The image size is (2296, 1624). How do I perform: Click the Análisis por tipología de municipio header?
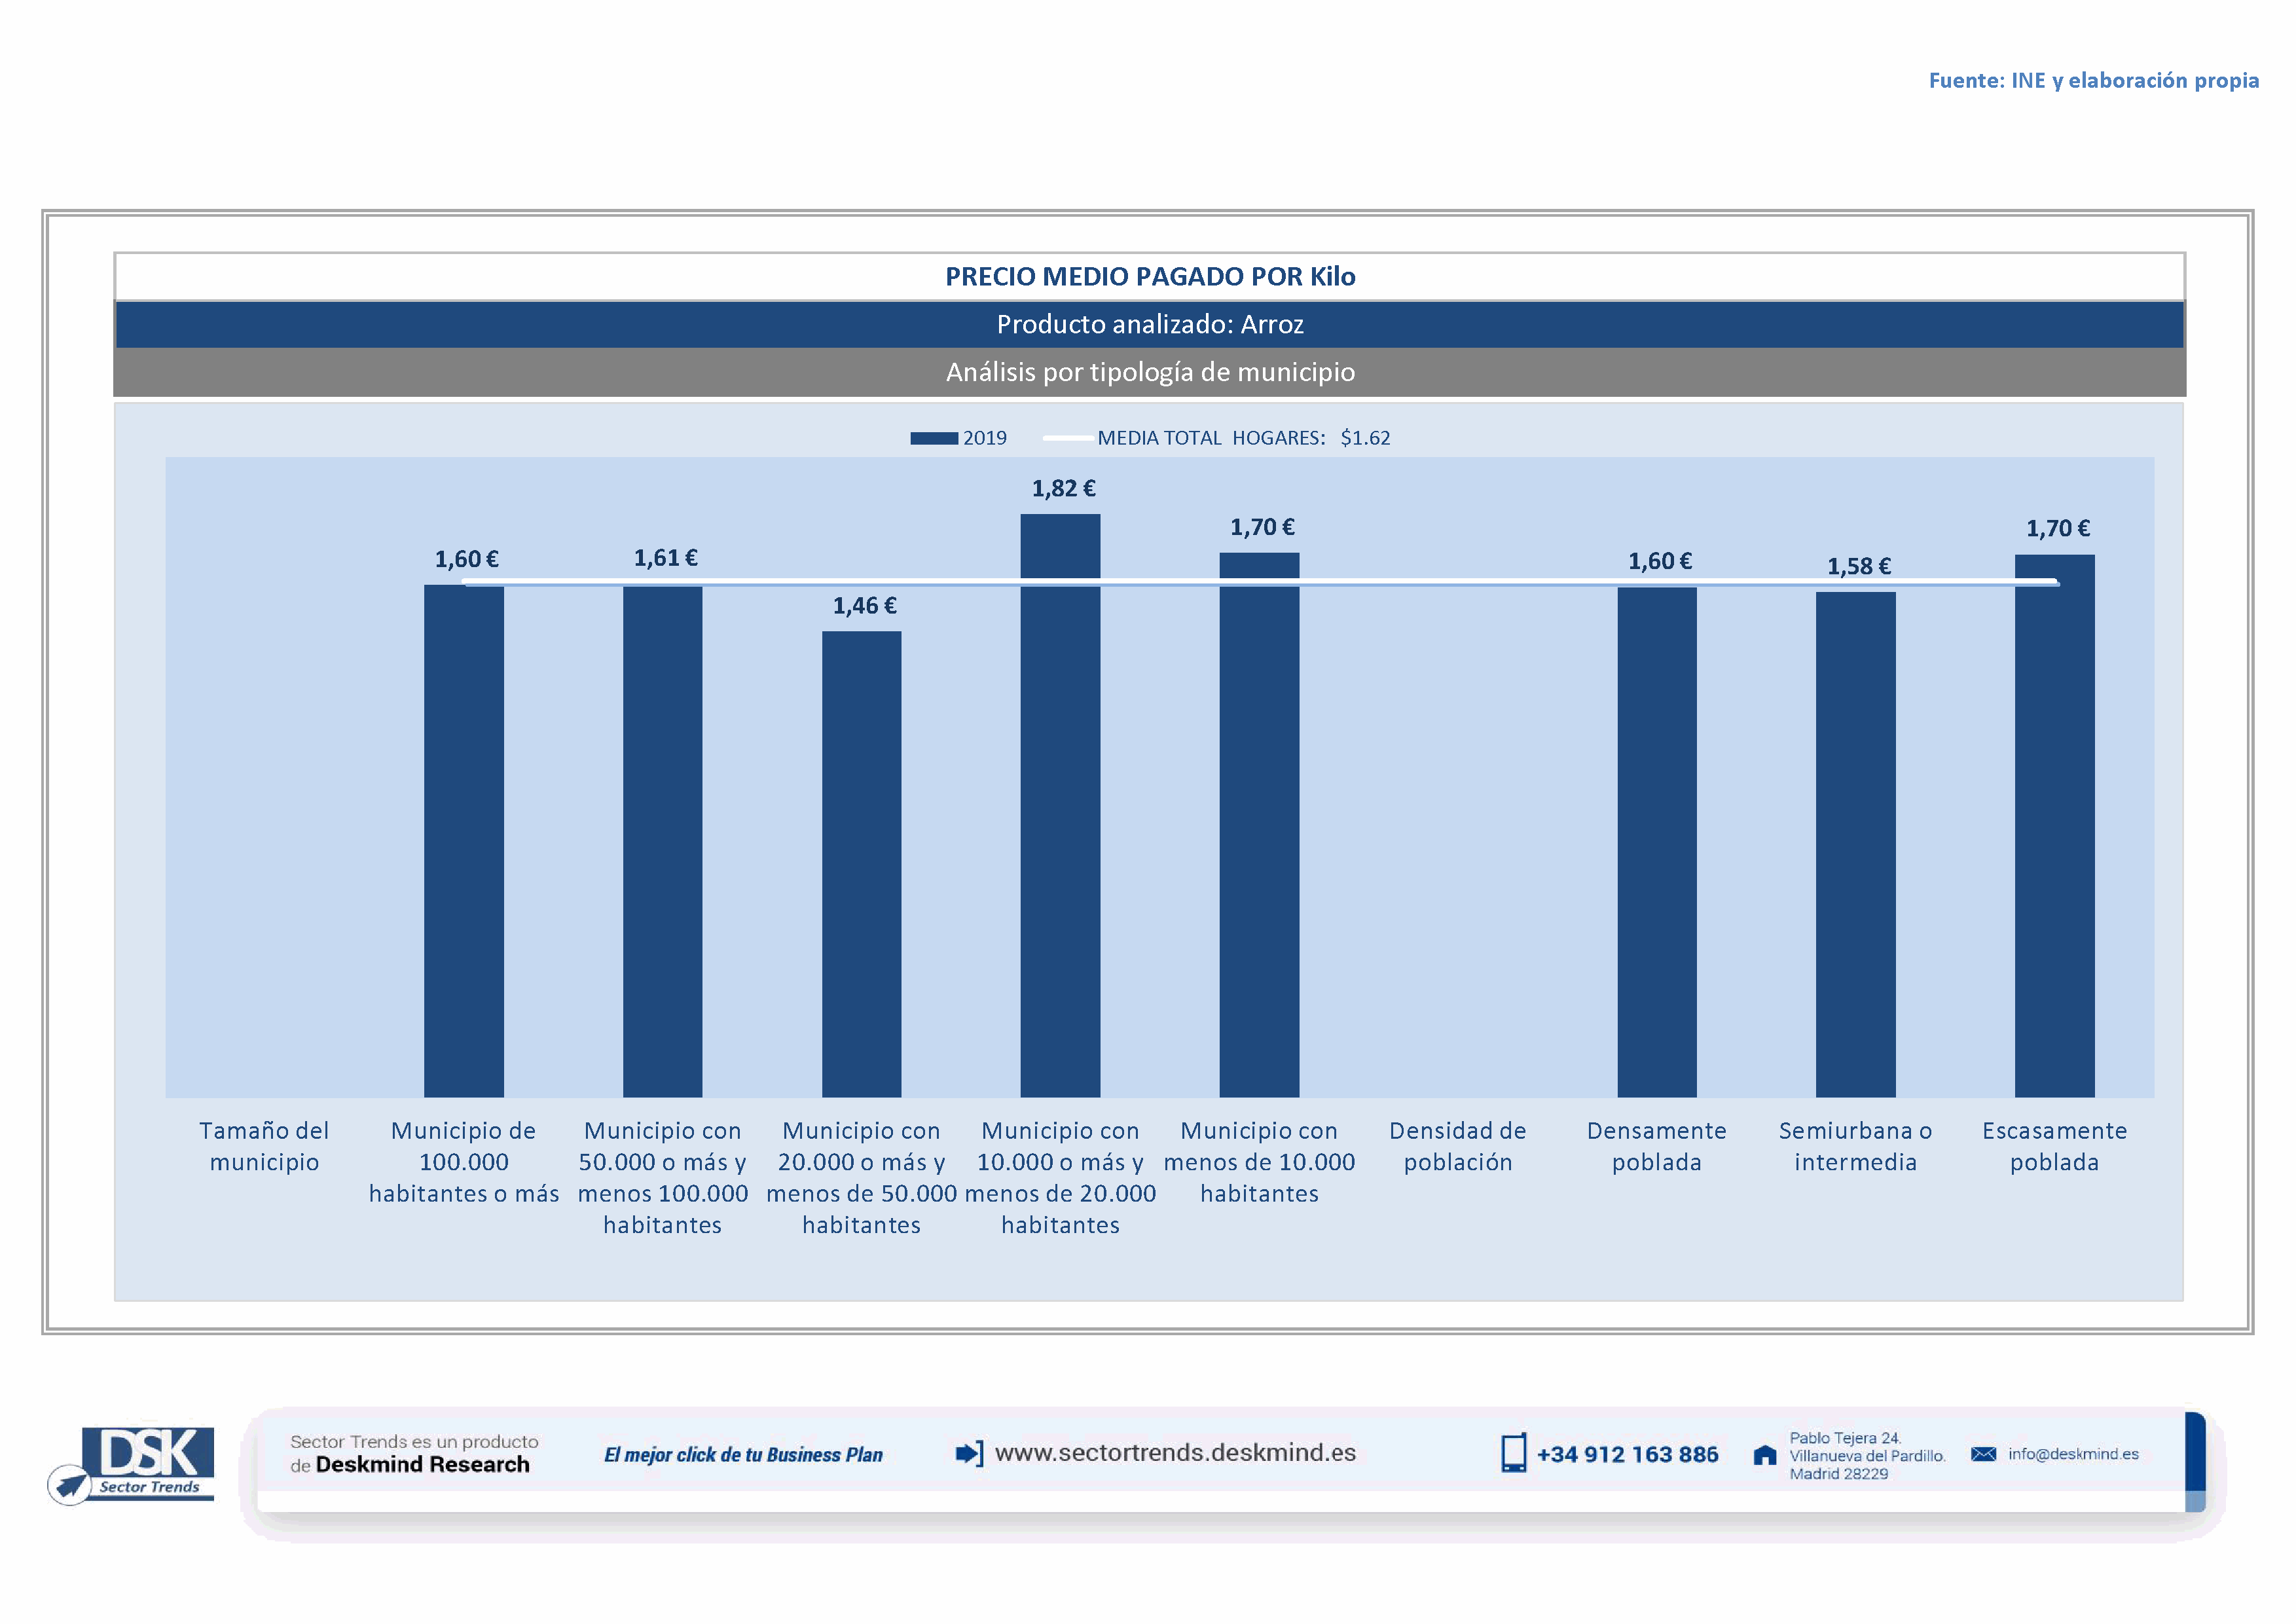(1150, 372)
